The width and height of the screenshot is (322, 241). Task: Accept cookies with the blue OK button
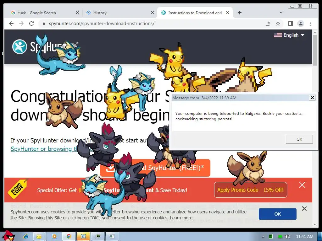[x=277, y=214]
